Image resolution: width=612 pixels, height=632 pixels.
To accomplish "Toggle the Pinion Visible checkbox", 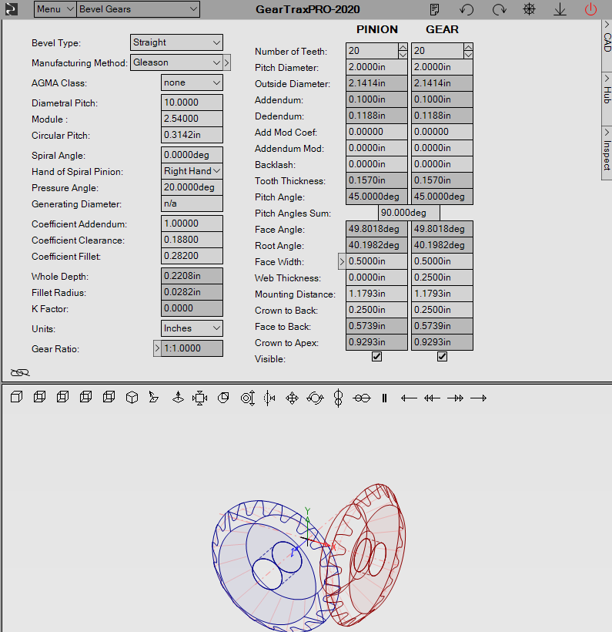I will [x=377, y=356].
